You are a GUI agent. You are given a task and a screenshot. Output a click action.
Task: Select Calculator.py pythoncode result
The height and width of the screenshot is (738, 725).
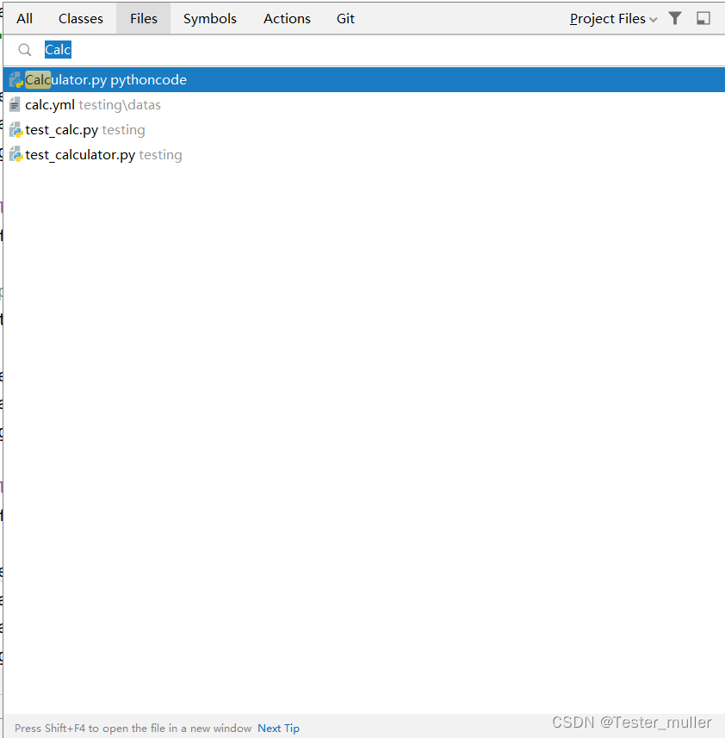coord(364,79)
